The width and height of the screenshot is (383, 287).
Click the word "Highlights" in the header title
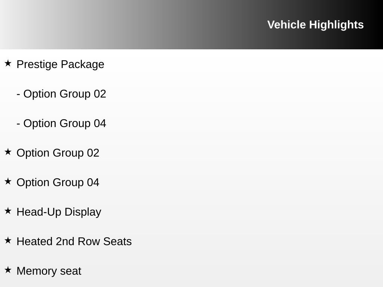coord(336,25)
